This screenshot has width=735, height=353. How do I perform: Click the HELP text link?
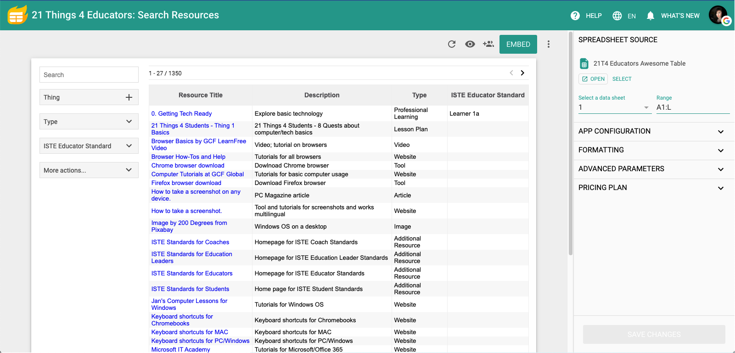click(594, 16)
